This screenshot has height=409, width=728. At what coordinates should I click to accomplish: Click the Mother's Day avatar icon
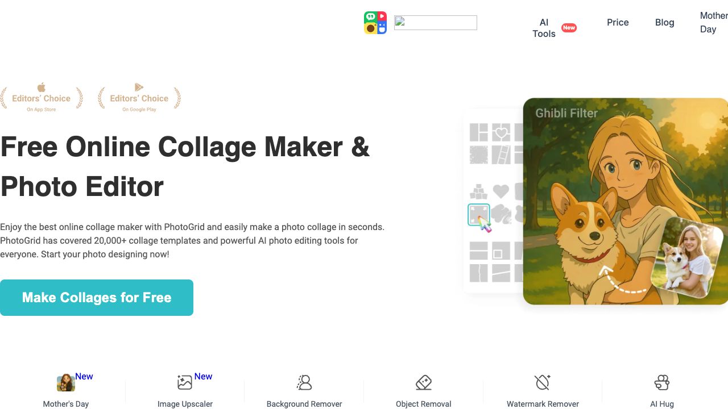click(x=66, y=383)
